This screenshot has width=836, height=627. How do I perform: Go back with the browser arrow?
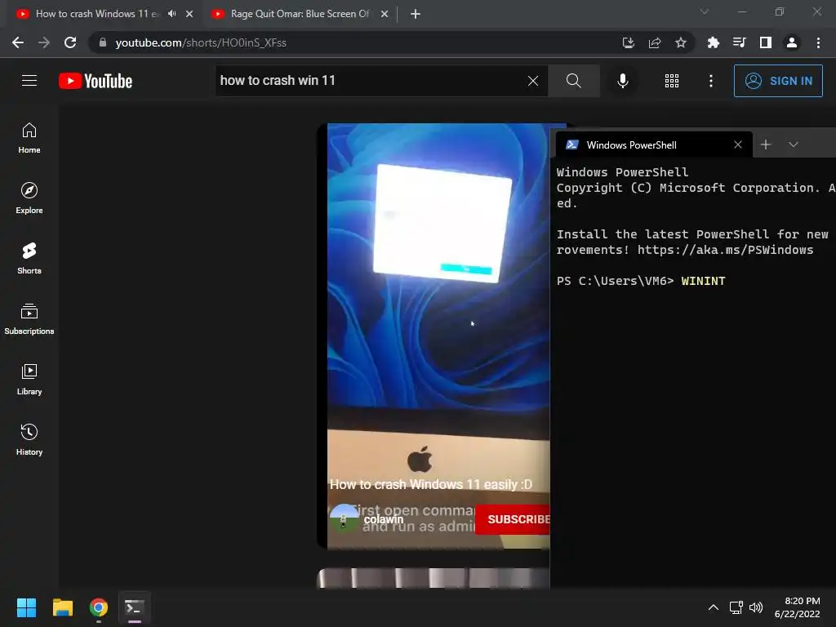click(18, 42)
